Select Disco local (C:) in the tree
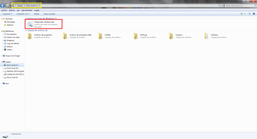 (13, 65)
